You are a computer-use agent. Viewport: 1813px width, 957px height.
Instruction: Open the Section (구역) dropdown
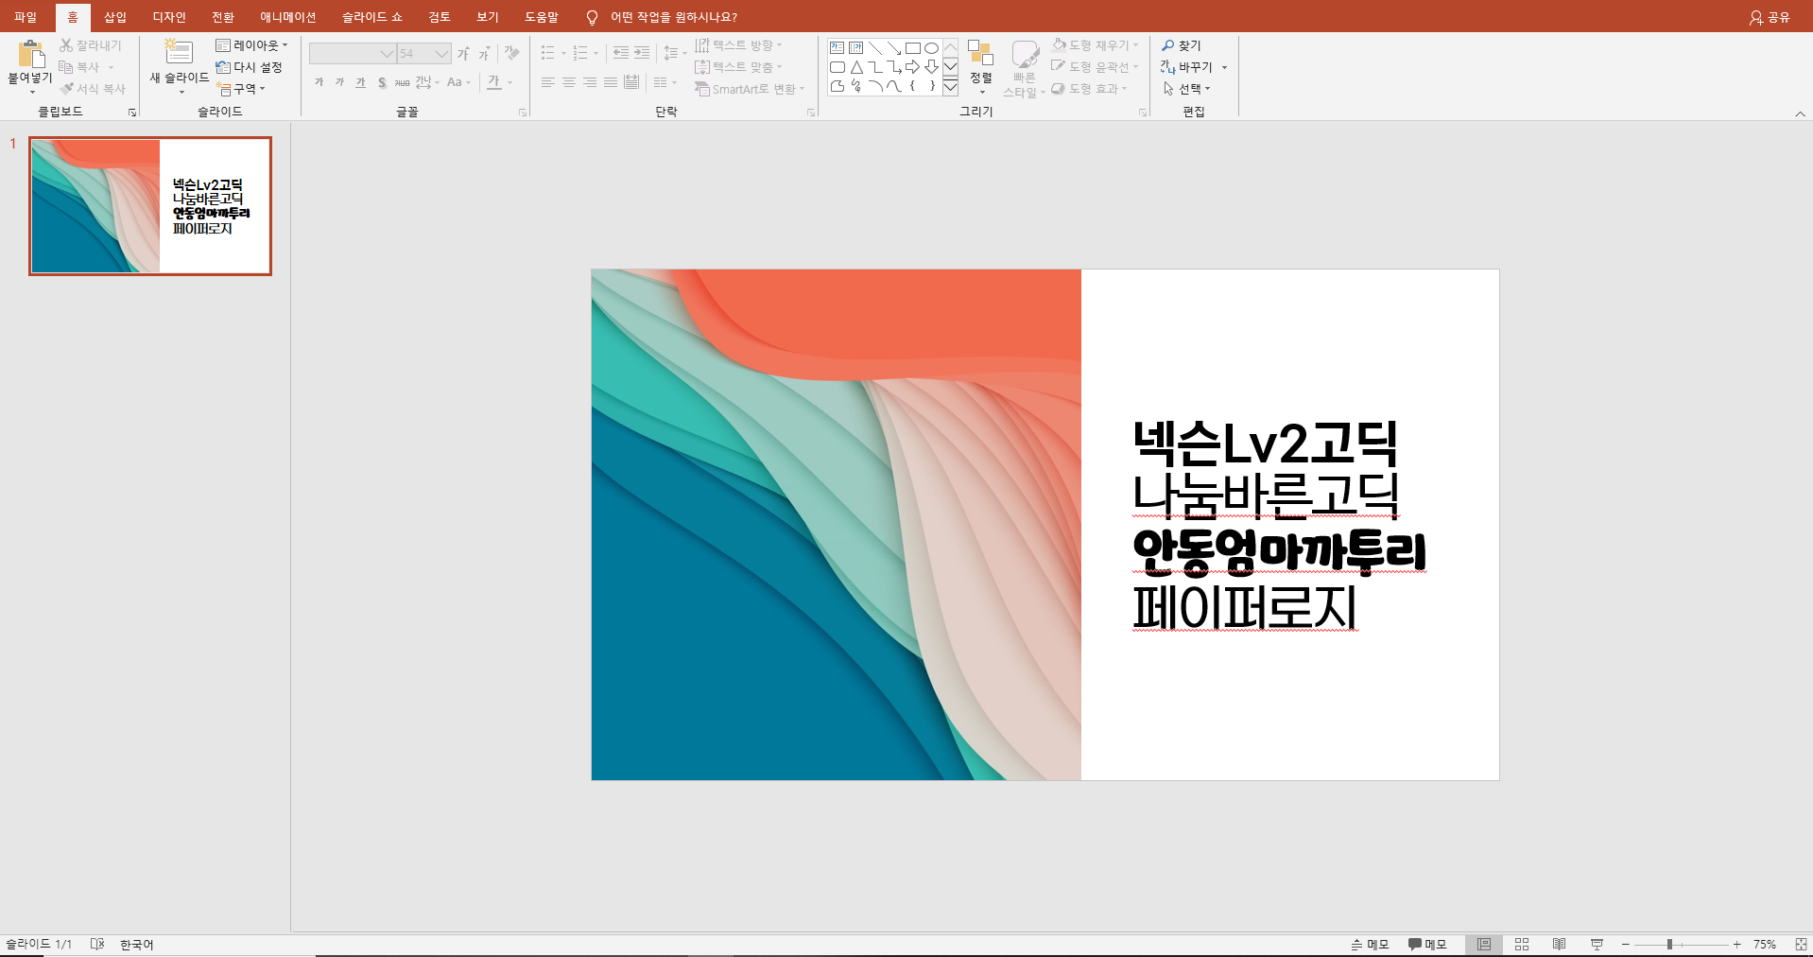point(240,89)
